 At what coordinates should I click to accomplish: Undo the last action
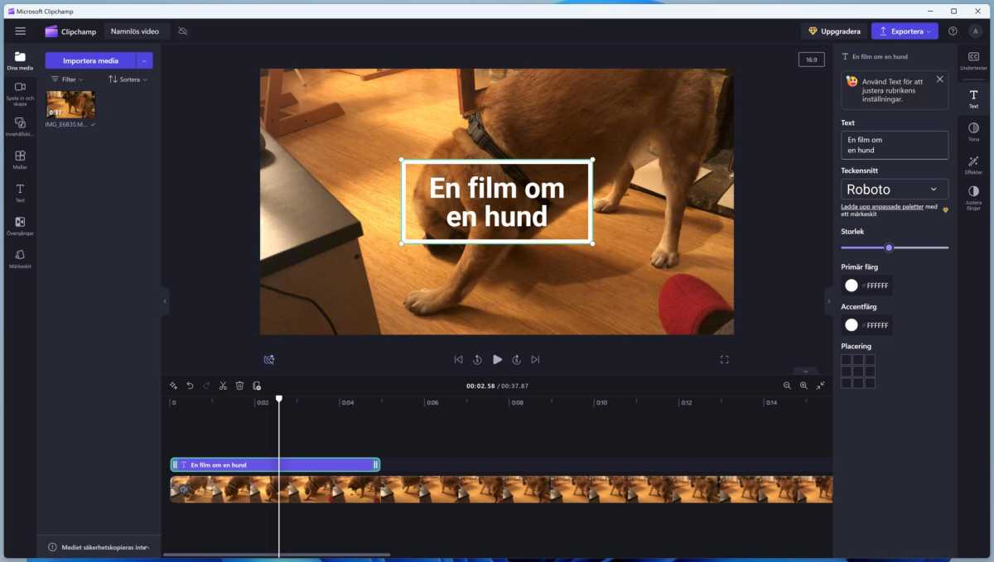pos(189,385)
